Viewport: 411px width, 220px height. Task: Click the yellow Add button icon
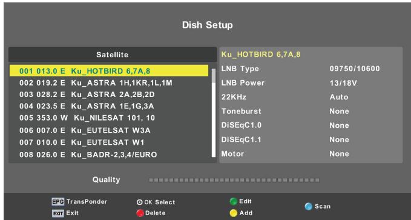(233, 213)
